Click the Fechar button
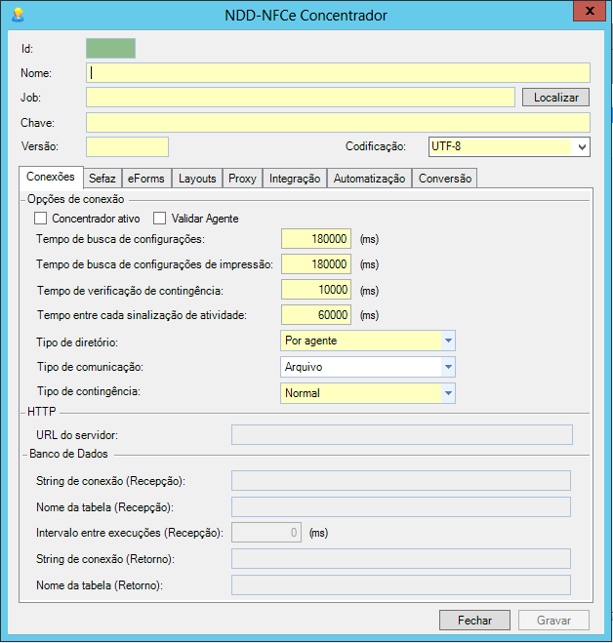The width and height of the screenshot is (613, 643). click(474, 620)
